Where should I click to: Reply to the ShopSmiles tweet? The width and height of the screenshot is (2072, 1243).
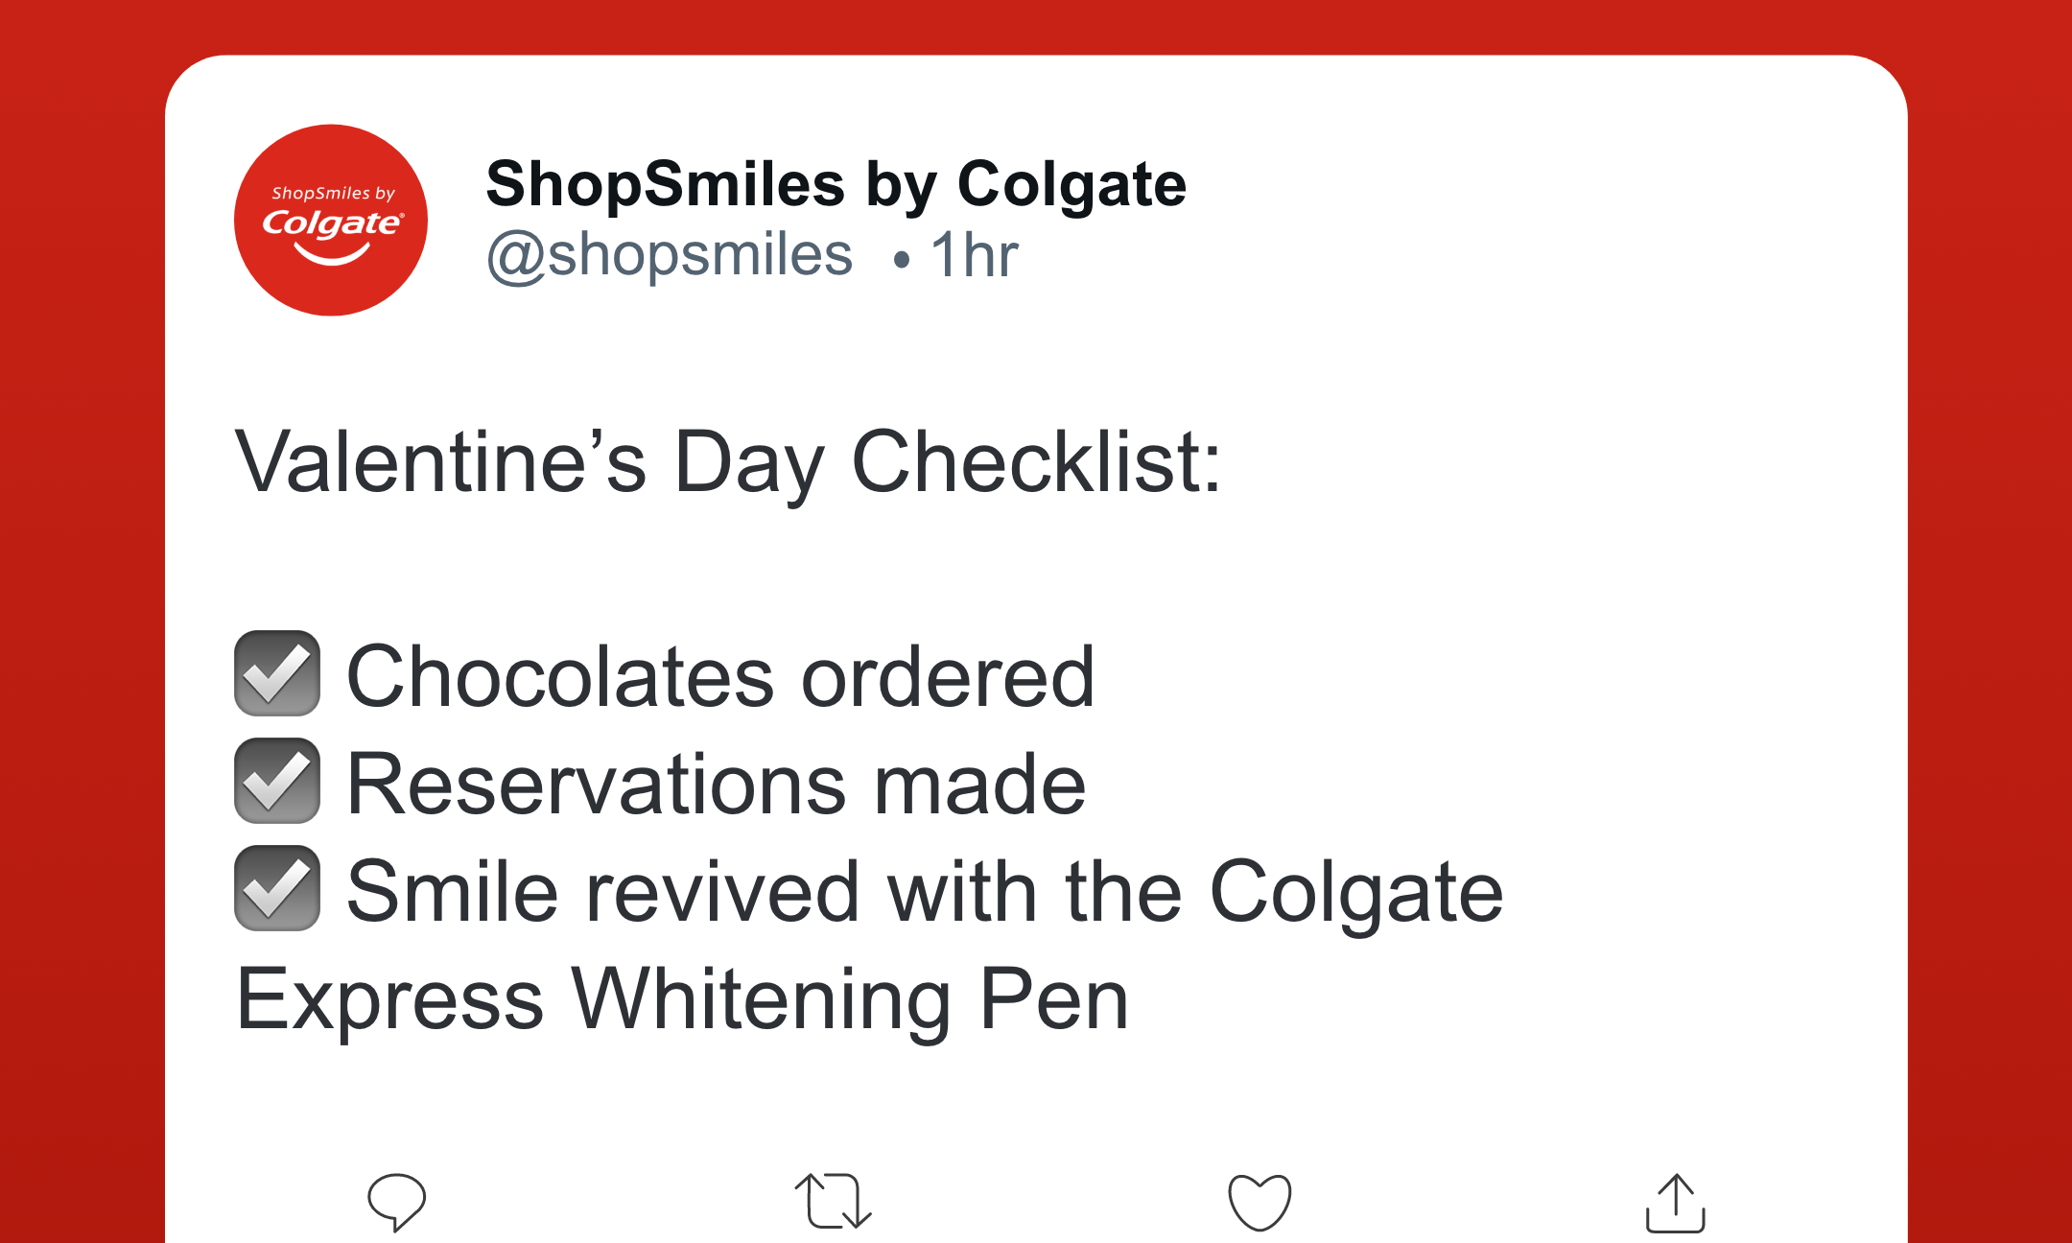coord(396,1201)
